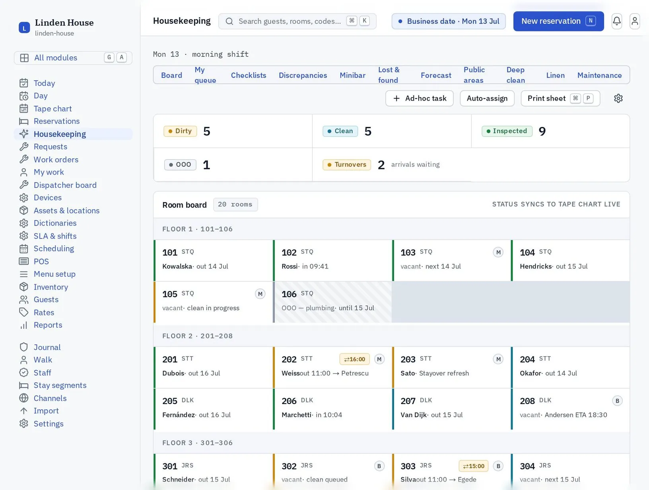Click the Dirty status count tile
This screenshot has width=649, height=490.
(x=233, y=131)
